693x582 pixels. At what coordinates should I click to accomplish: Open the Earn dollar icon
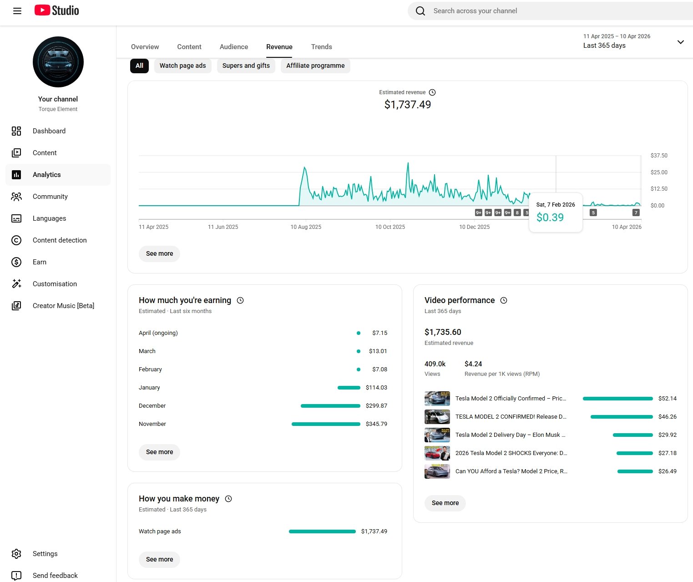(x=16, y=262)
